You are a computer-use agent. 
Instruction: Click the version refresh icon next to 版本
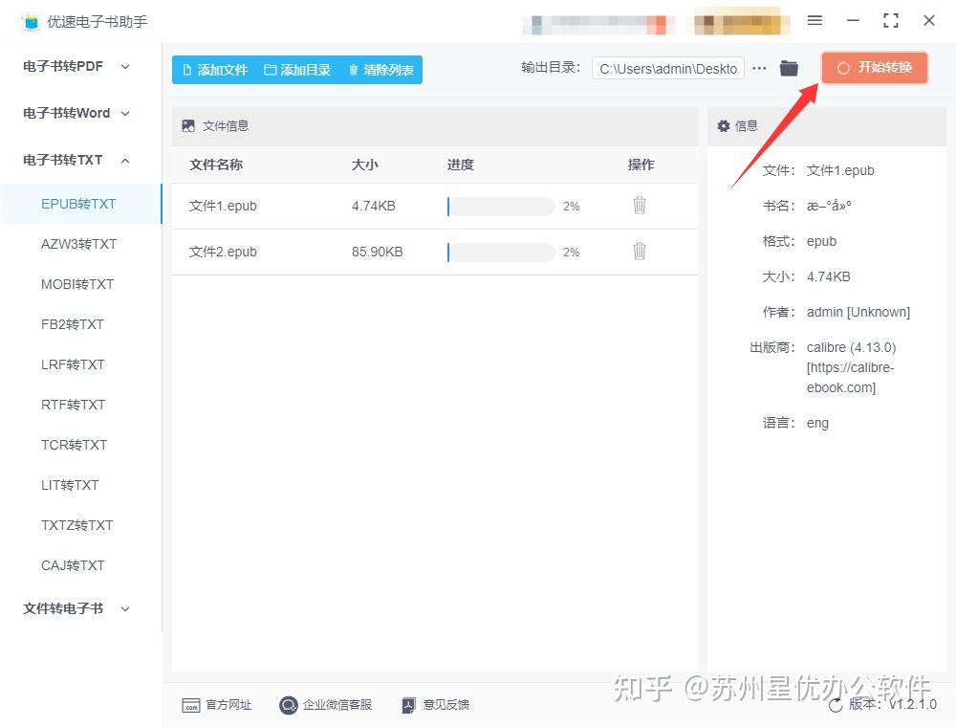coord(836,705)
